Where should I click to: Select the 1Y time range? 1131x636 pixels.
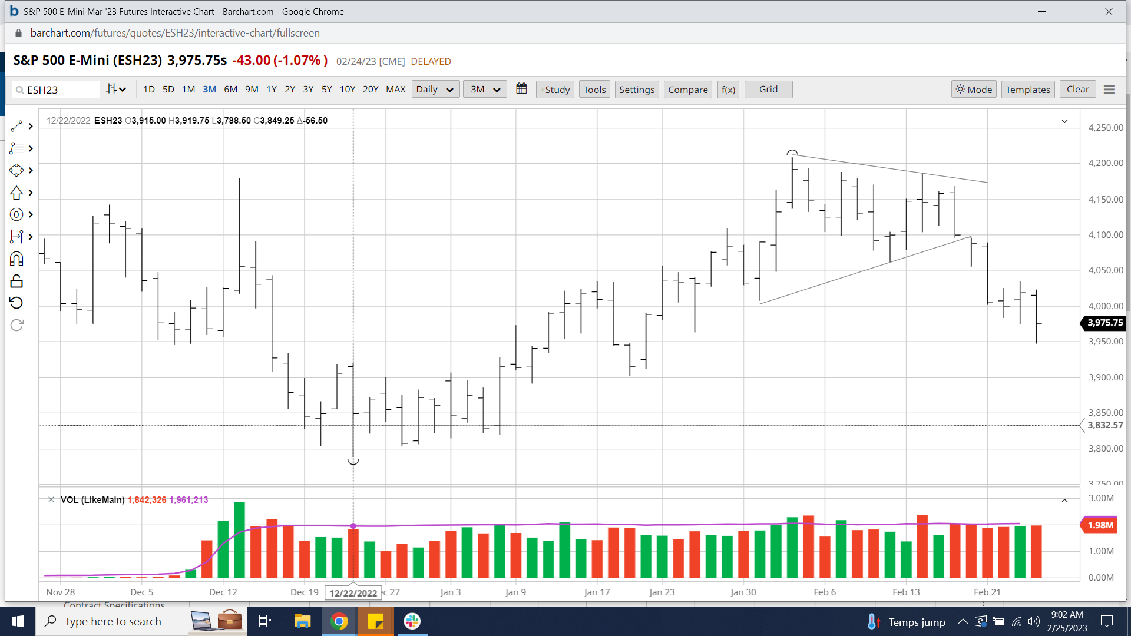[271, 90]
